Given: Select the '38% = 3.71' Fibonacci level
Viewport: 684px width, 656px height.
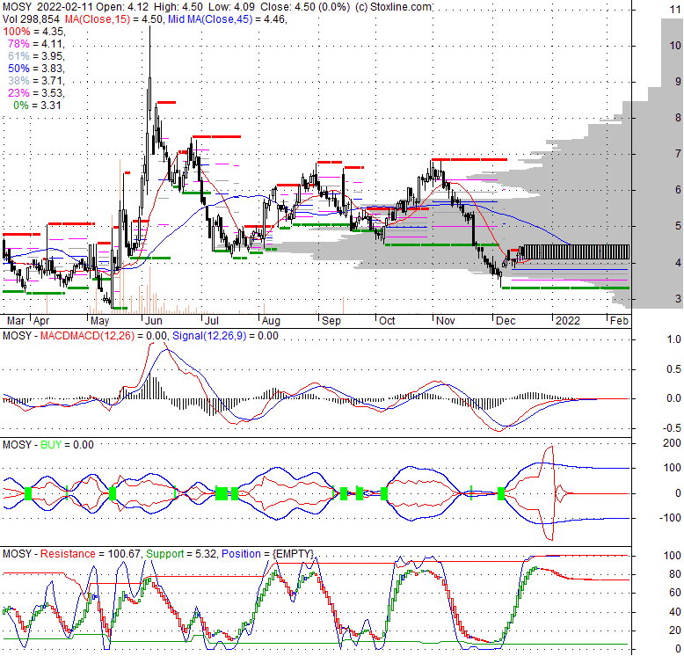Looking at the screenshot, I should click(x=36, y=80).
